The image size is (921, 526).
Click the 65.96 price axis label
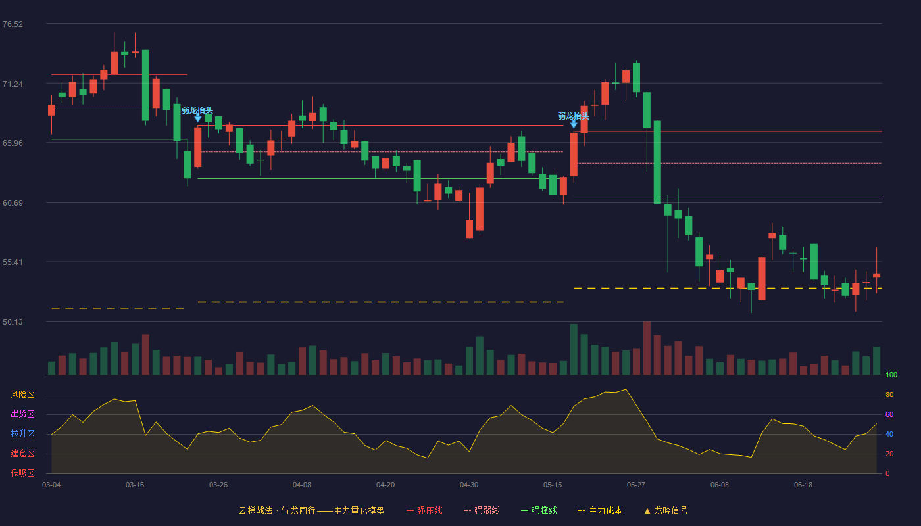point(12,143)
